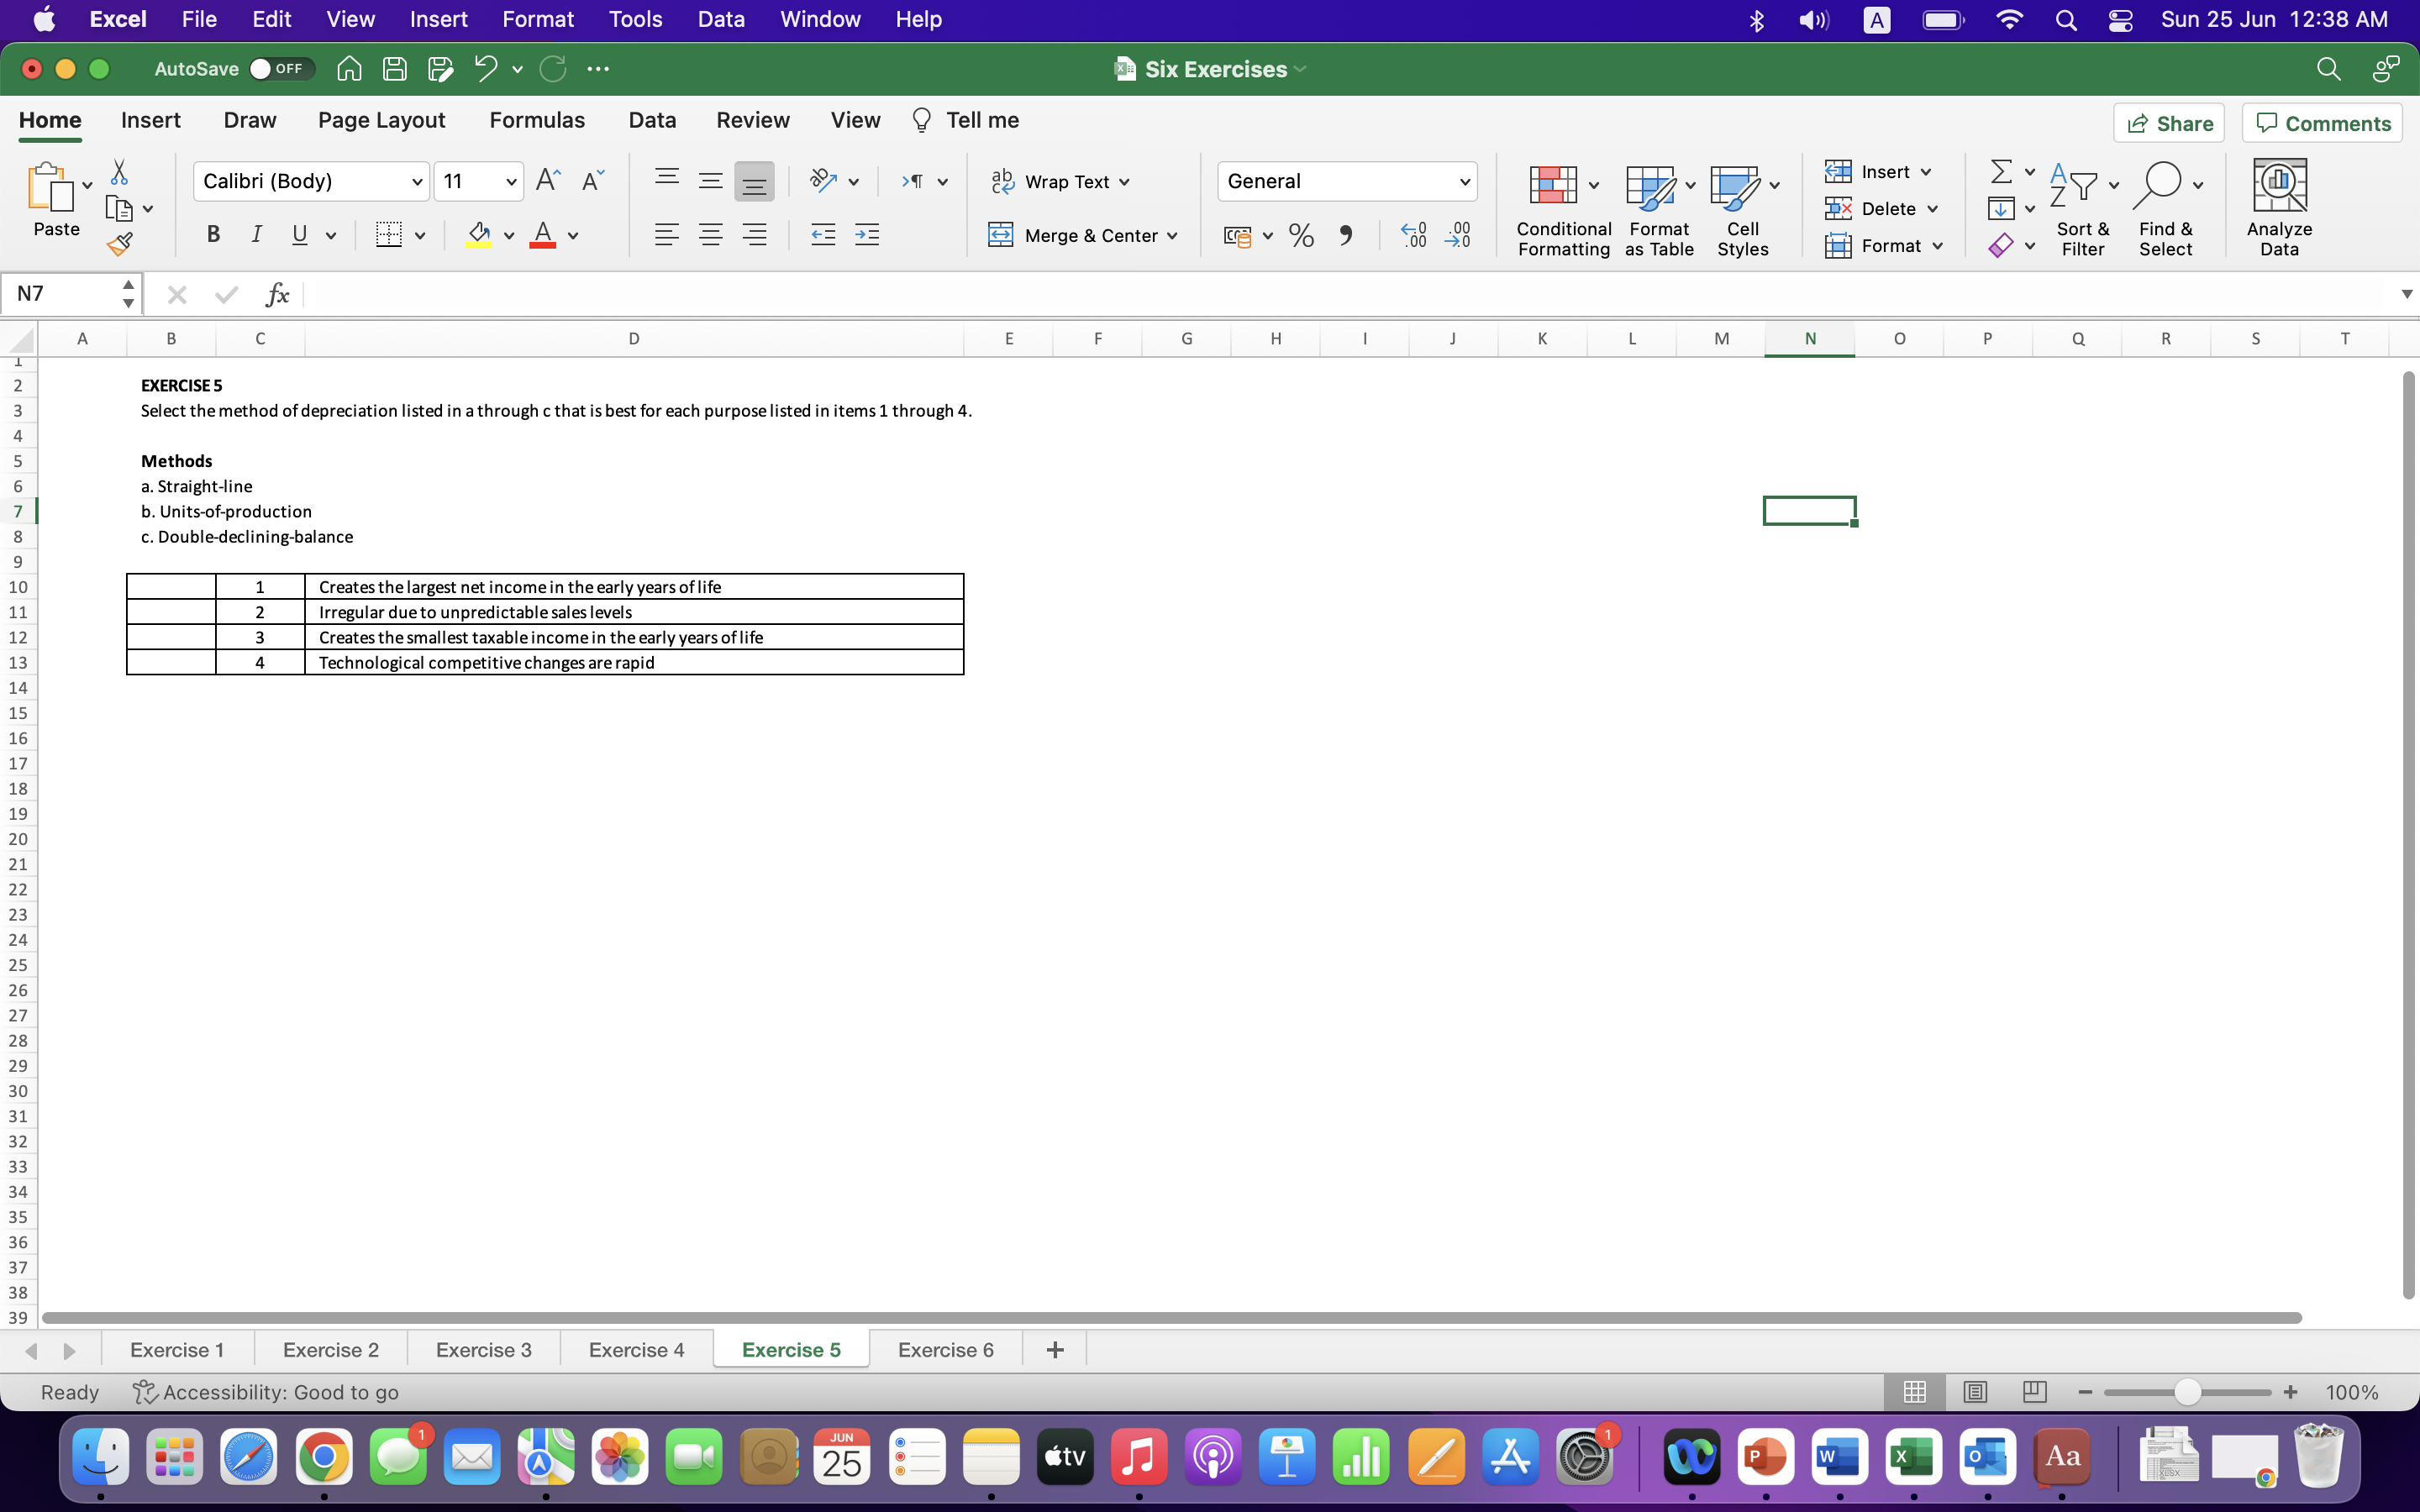Open the font name dropdown
Viewport: 2420px width, 1512px height.
(418, 181)
